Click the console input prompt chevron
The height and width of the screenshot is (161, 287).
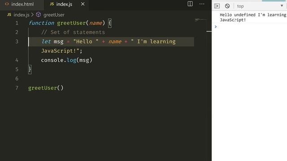(x=216, y=27)
